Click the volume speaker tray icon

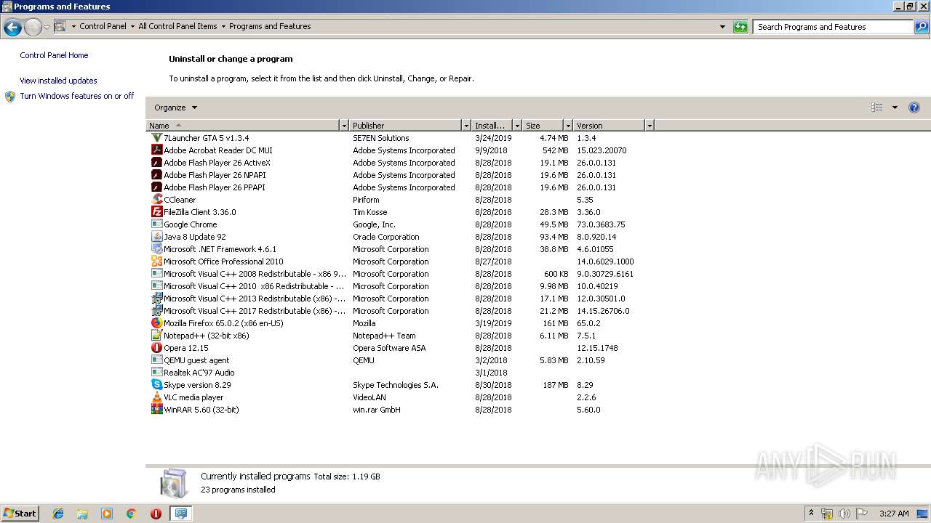coord(844,514)
